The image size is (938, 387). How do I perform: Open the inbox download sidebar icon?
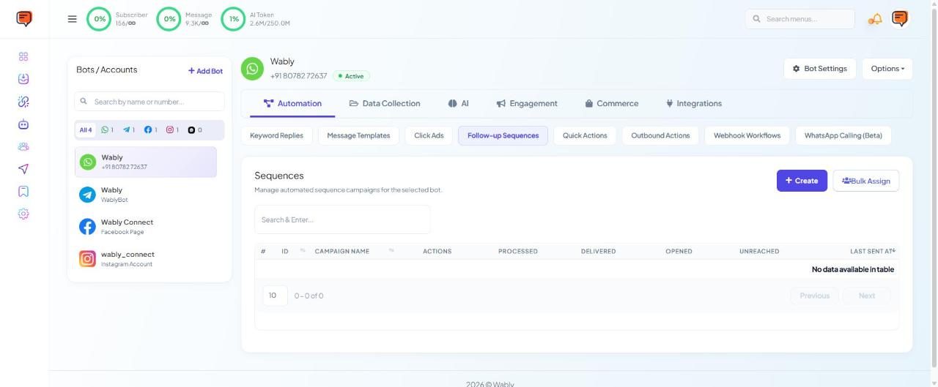[x=23, y=79]
